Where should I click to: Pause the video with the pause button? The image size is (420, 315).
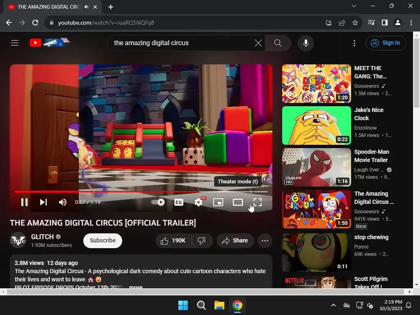click(24, 202)
